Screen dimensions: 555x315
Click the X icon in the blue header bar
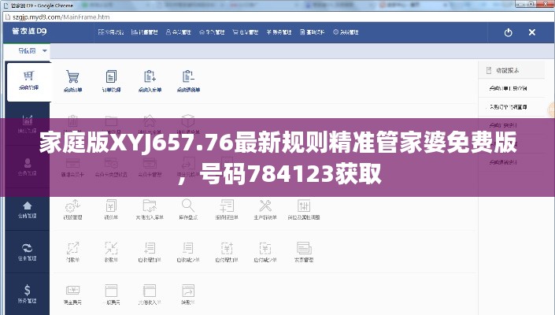point(531,32)
